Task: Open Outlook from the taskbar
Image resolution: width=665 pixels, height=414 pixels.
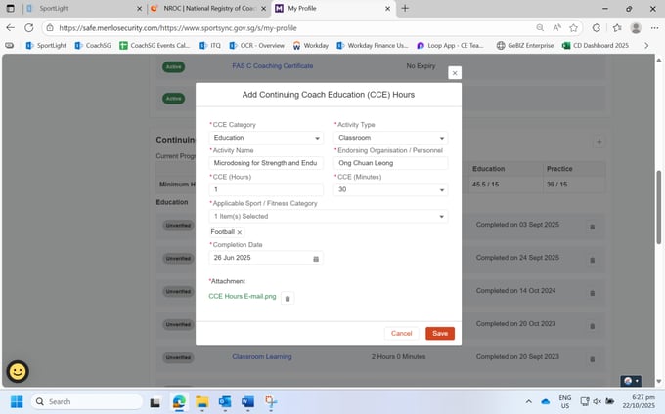Action: [x=224, y=401]
